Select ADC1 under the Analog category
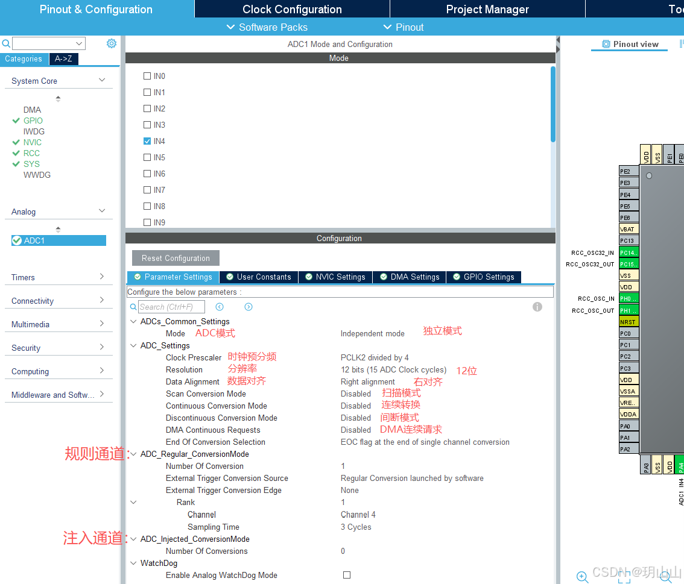Viewport: 684px width, 584px height. click(x=58, y=240)
